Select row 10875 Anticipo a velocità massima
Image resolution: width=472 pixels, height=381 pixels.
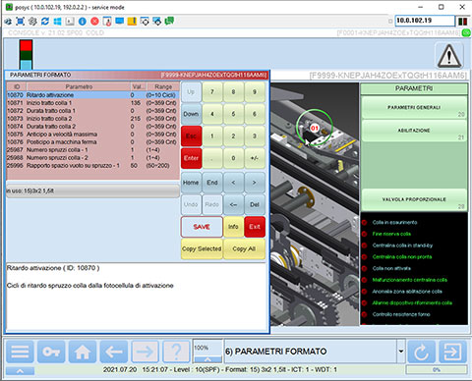tap(92, 135)
